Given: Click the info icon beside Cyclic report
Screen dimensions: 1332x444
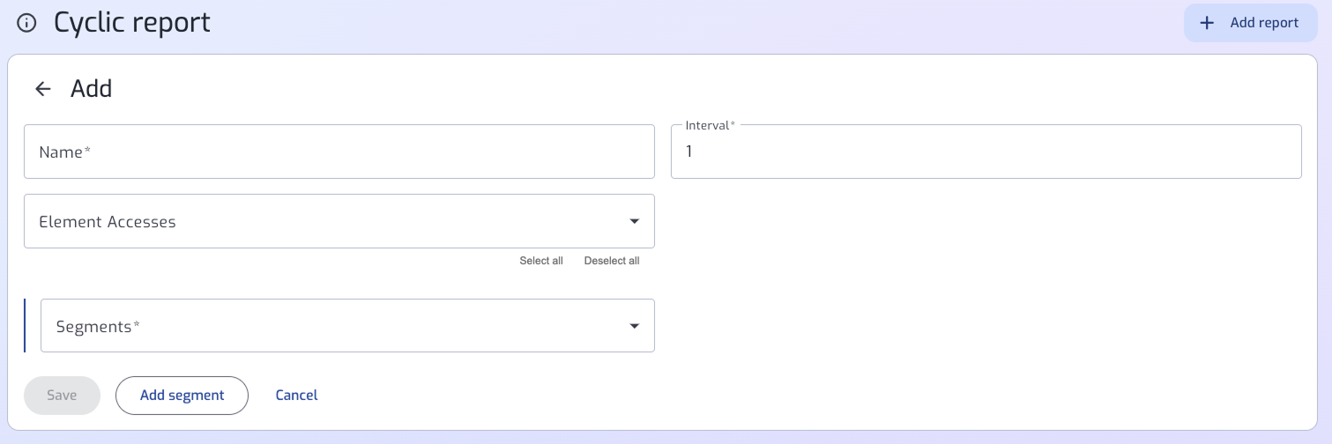Looking at the screenshot, I should [27, 23].
